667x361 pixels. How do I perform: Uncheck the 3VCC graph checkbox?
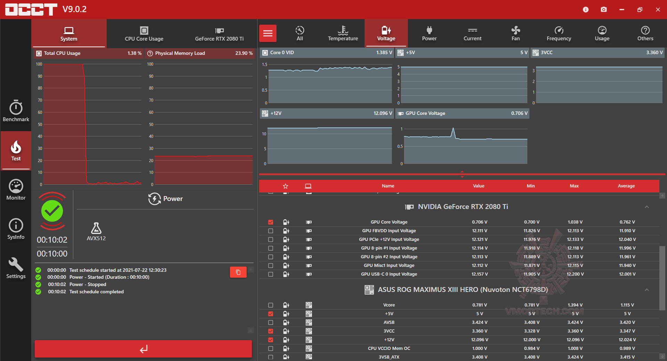pyautogui.click(x=271, y=331)
